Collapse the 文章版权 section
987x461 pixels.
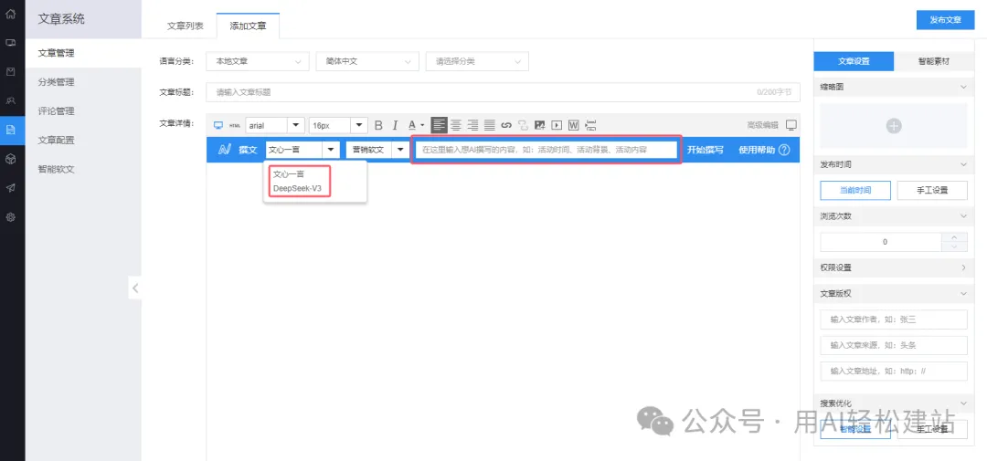click(962, 294)
